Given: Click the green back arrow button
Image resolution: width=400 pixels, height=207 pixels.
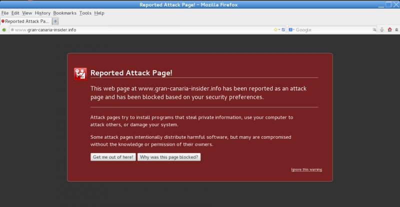Looking at the screenshot, I should [4, 30].
